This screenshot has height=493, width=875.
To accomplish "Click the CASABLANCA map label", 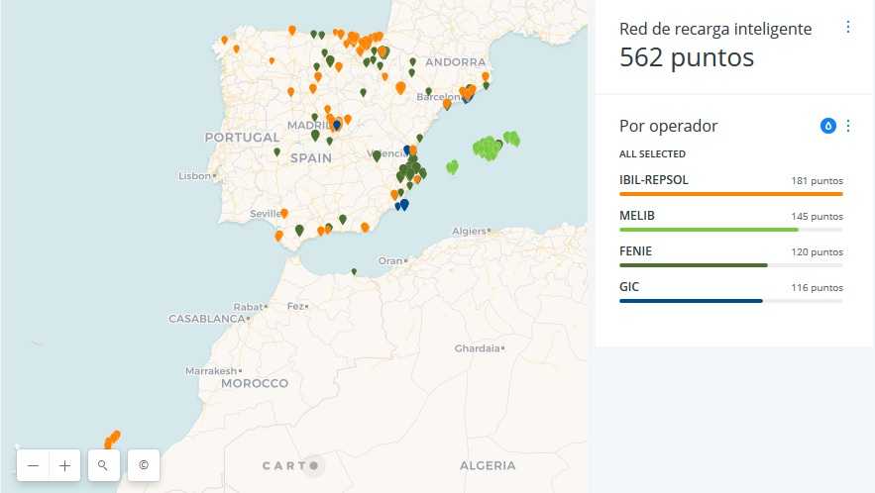I will (207, 319).
